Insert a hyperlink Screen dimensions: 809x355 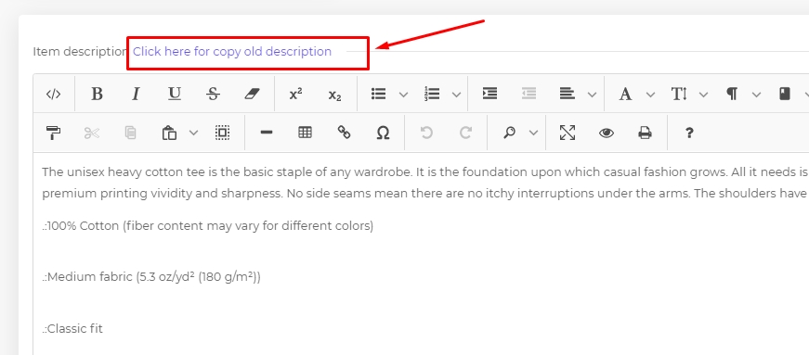click(345, 133)
